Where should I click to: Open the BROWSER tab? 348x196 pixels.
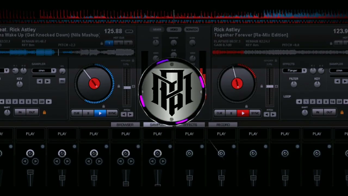point(125,125)
